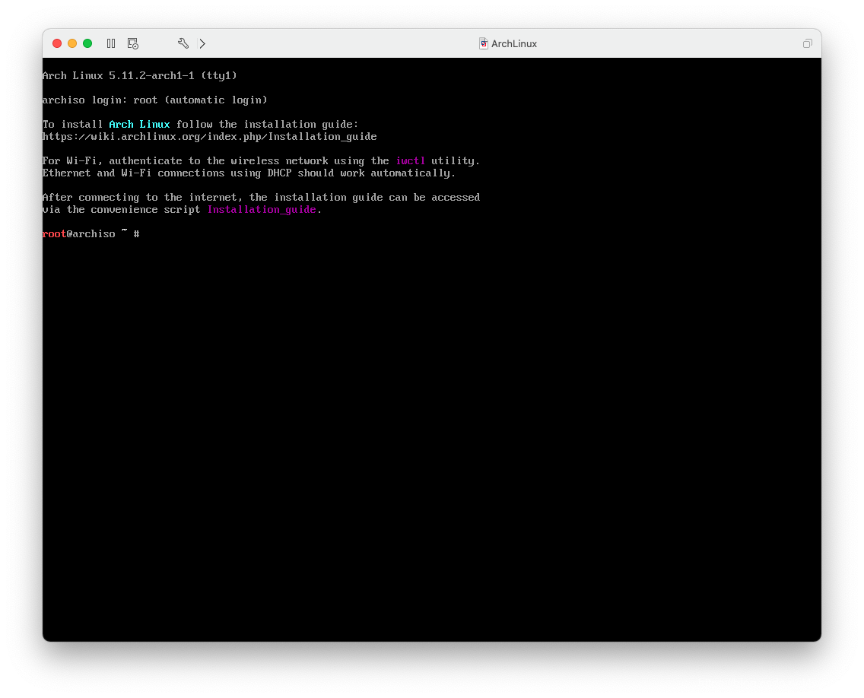Click the Installation_guide wiki URL line

(x=210, y=137)
